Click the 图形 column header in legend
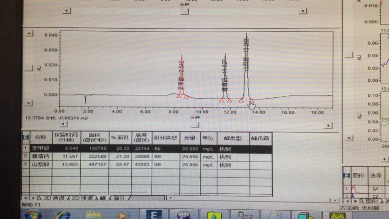Screen dimensions: 389x219 pyautogui.click(x=358, y=176)
